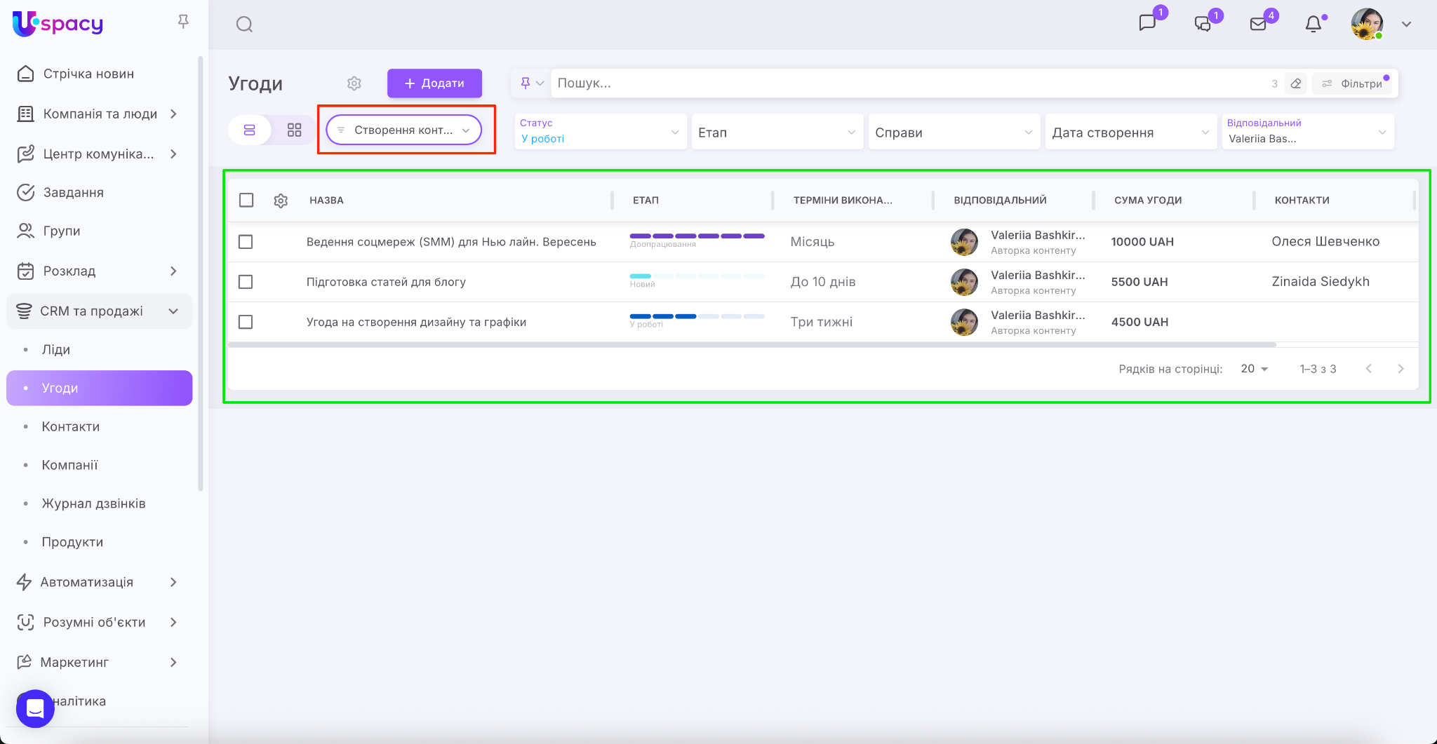Click the Фільтри button

(x=1354, y=83)
